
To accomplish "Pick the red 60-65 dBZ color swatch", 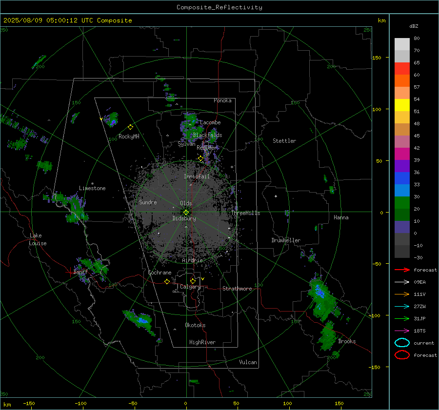I will pos(402,69).
